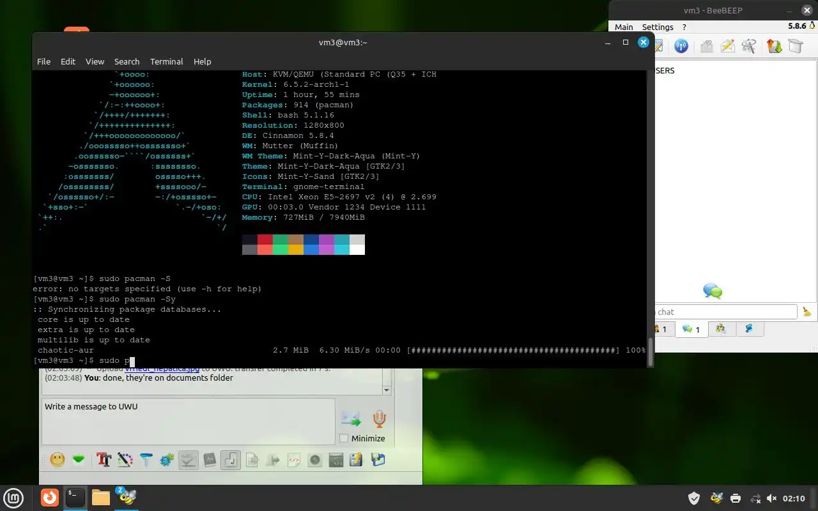Image resolution: width=818 pixels, height=511 pixels.
Task: Open the Main menu in BeeBEEP
Action: (x=624, y=27)
